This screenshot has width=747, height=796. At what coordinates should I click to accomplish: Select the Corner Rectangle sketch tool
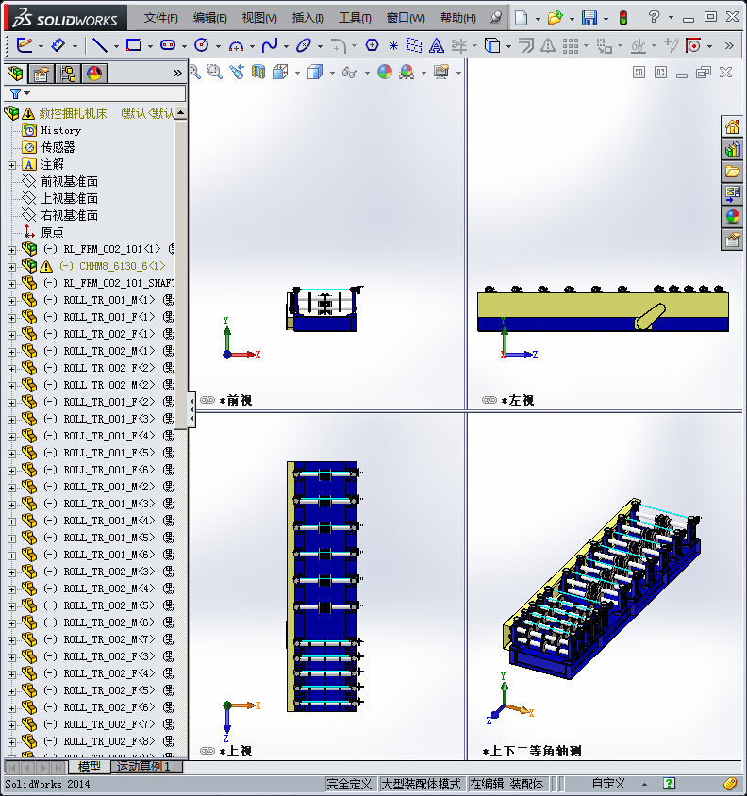click(134, 45)
